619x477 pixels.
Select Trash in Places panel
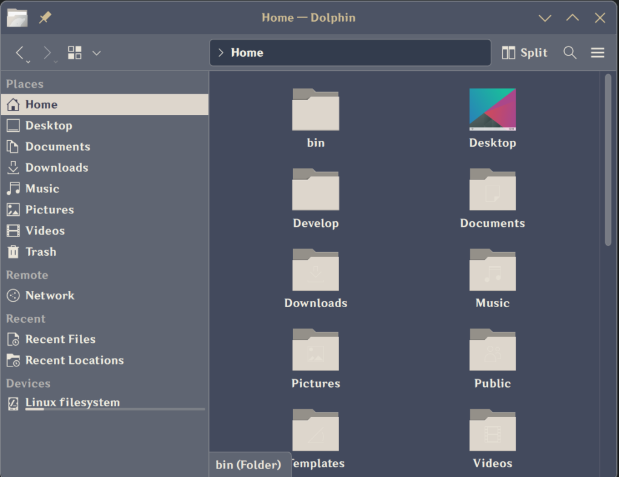[x=41, y=251]
